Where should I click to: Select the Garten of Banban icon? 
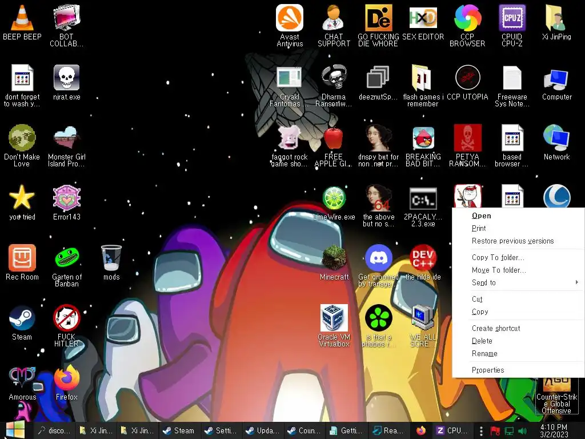point(66,258)
